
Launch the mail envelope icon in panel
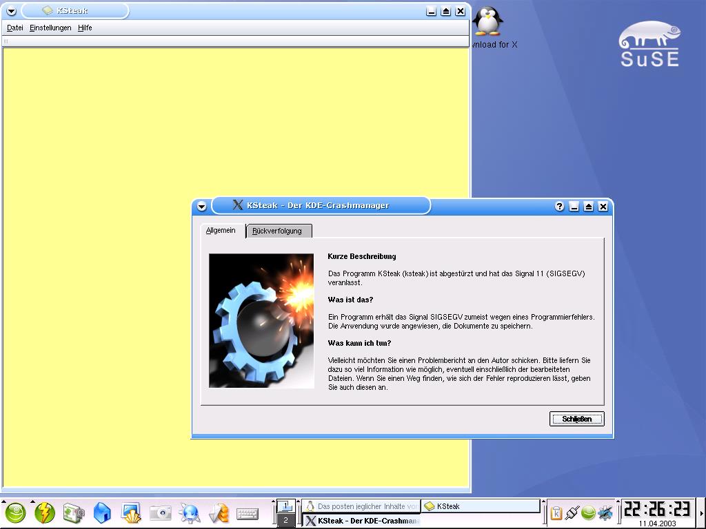(219, 513)
